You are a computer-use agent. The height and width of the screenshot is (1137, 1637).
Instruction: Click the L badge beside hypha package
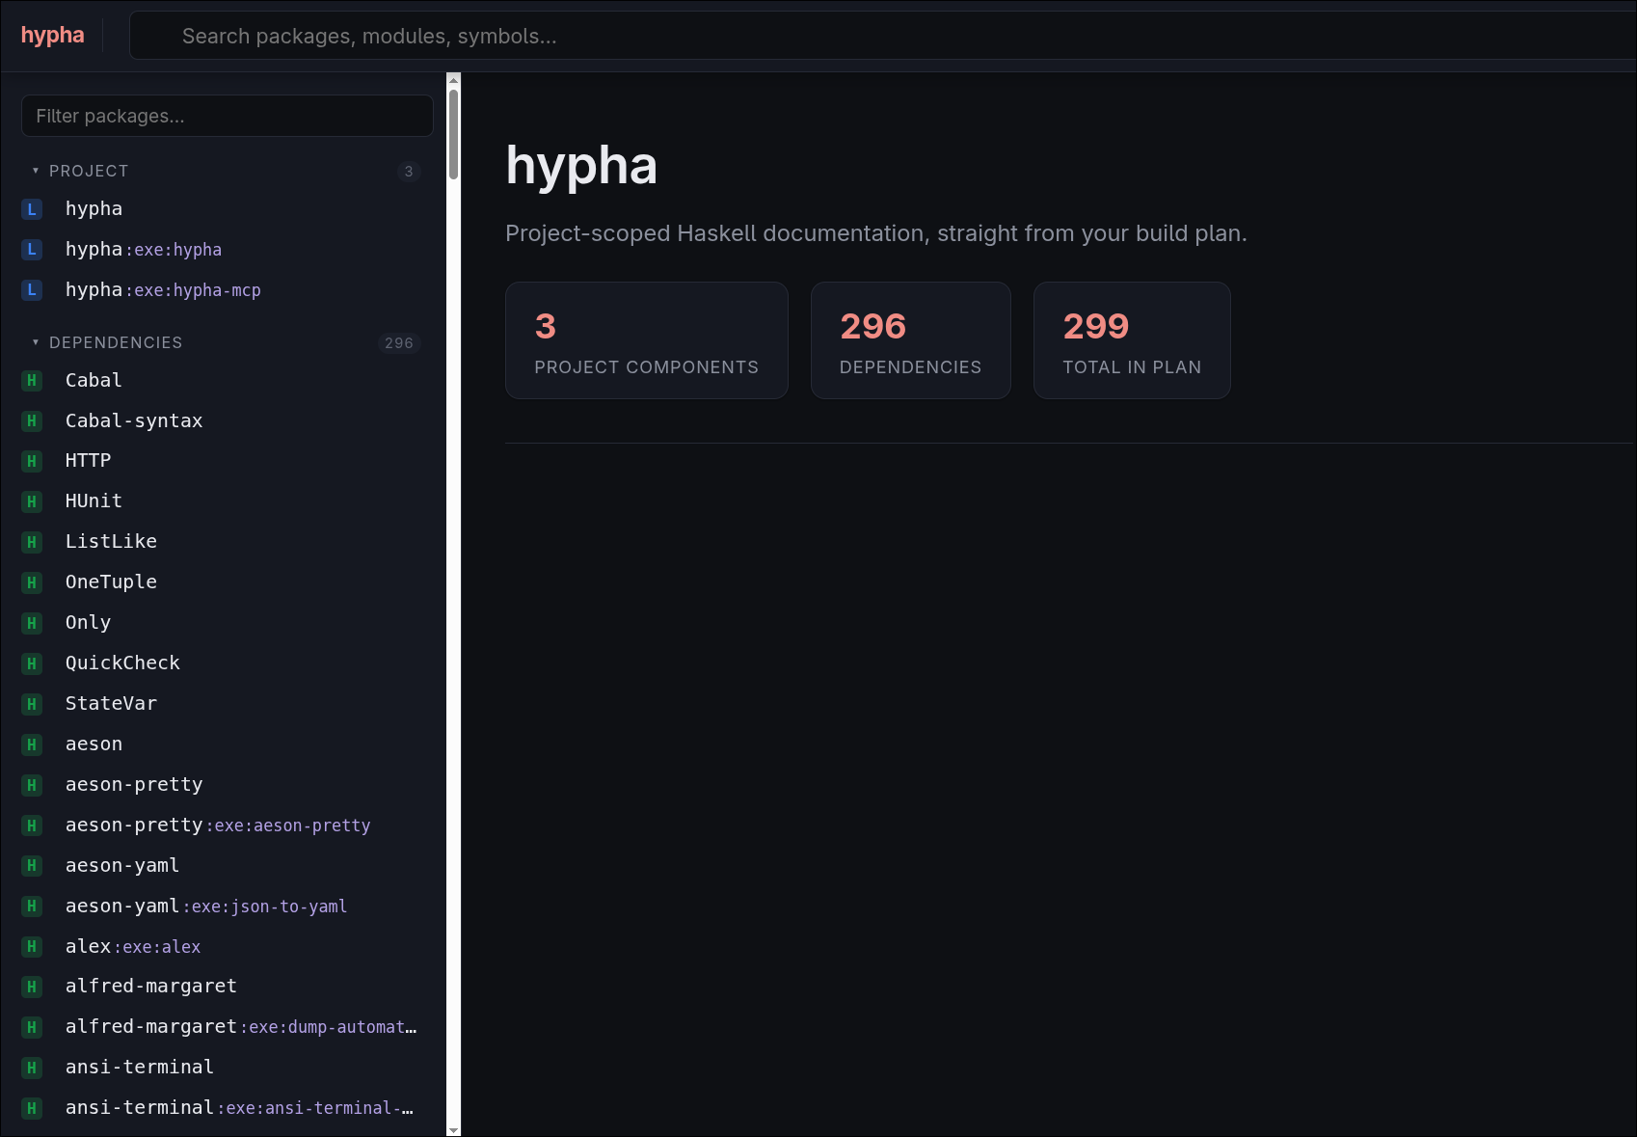tap(32, 209)
